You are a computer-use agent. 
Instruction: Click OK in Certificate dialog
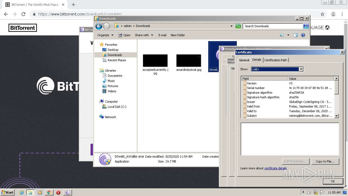333,181
